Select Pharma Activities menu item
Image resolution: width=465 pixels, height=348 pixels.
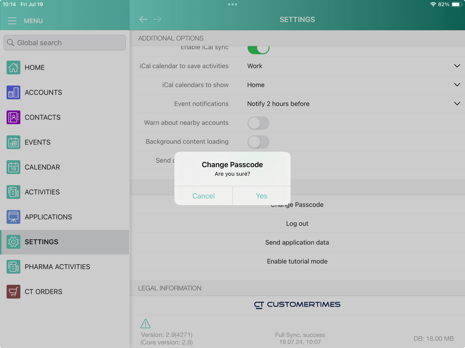(57, 267)
